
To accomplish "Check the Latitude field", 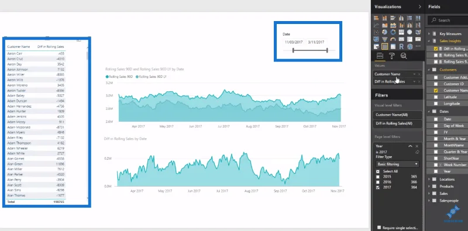I will coord(436,97).
